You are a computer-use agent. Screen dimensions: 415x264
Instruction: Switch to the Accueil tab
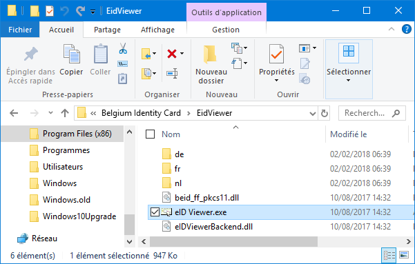(x=61, y=30)
